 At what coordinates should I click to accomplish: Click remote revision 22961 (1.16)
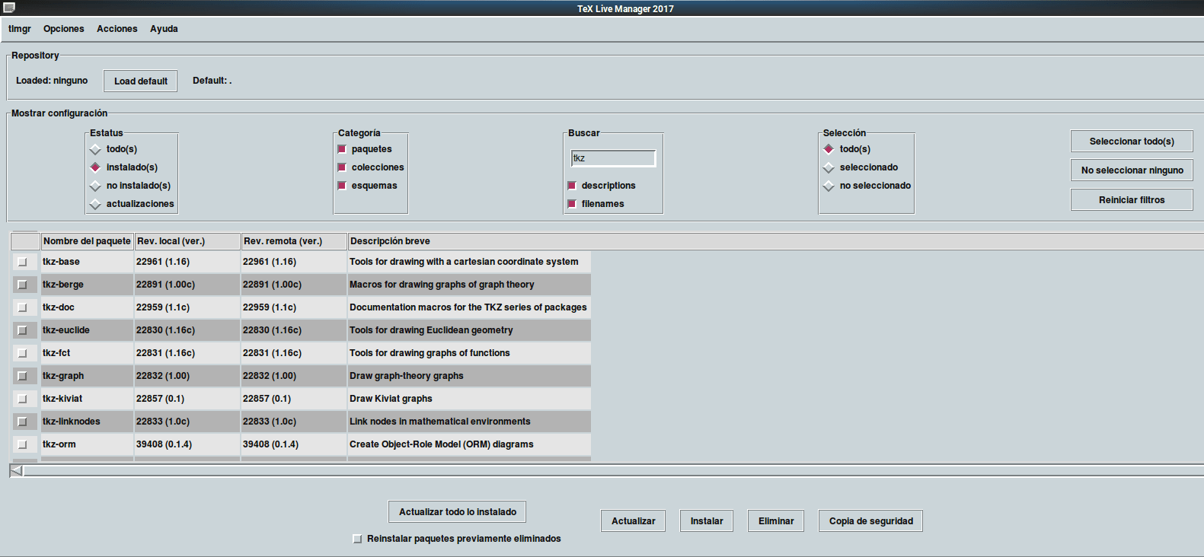[270, 262]
